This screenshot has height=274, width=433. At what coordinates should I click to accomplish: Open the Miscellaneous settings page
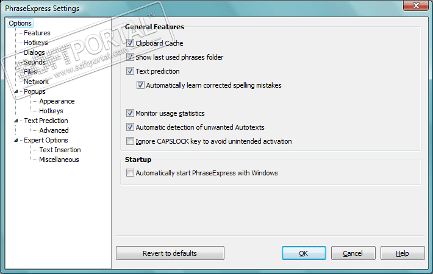(x=59, y=160)
